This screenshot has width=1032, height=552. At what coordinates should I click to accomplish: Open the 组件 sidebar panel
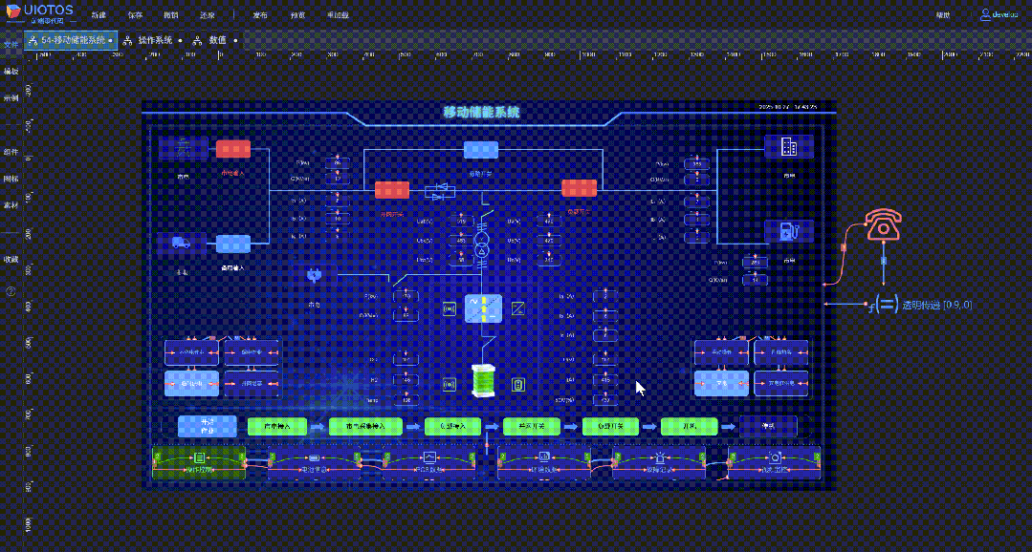[x=11, y=152]
